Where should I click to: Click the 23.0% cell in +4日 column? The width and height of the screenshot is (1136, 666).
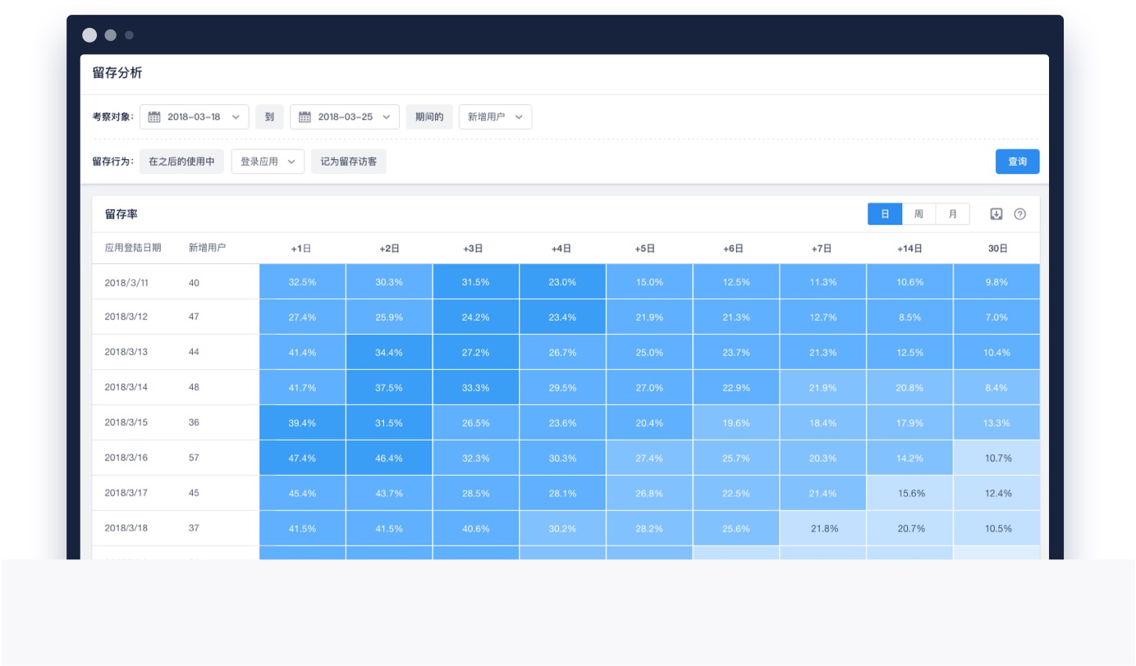[x=562, y=281]
